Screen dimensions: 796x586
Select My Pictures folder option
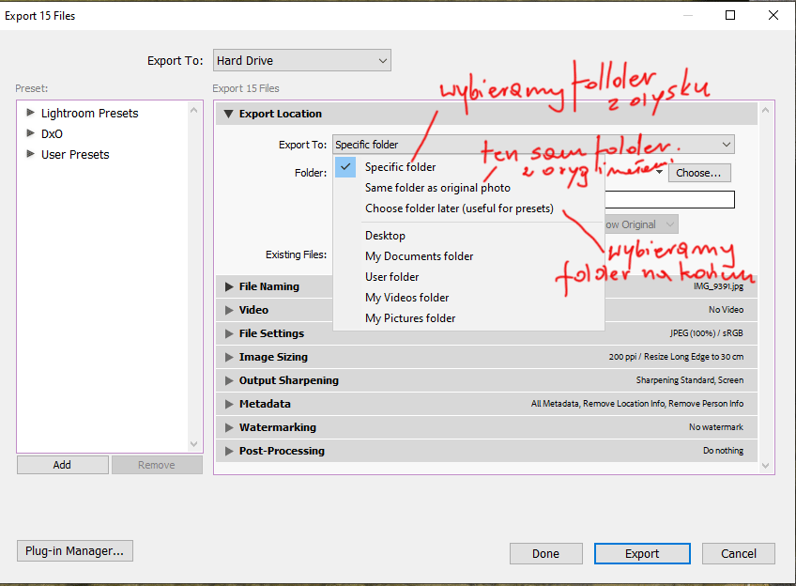410,318
